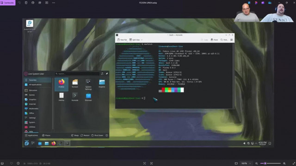Click New Tab in Konsole toolbar
The height and width of the screenshot is (166, 296).
122,40
